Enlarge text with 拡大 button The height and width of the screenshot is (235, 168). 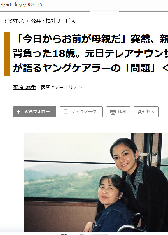tap(146, 112)
